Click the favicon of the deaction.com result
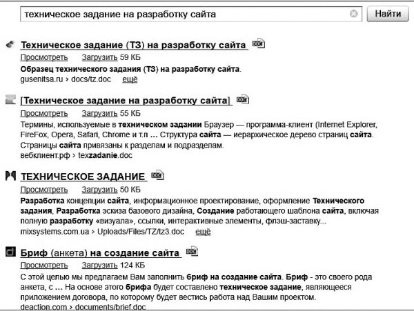The image size is (414, 311). click(x=10, y=253)
